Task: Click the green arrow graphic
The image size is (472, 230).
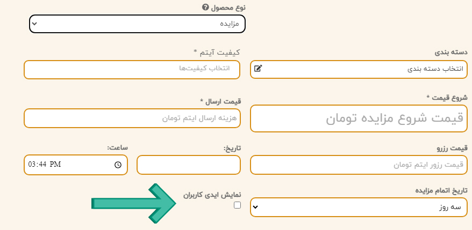Action: (x=134, y=204)
